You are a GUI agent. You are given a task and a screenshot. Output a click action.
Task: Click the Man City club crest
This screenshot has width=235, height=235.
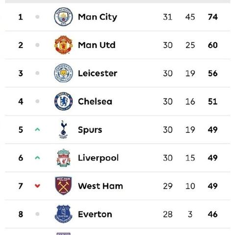pyautogui.click(x=64, y=17)
